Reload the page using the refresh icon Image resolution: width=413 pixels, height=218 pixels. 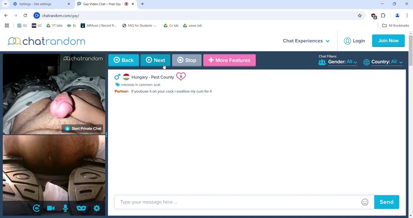point(25,16)
